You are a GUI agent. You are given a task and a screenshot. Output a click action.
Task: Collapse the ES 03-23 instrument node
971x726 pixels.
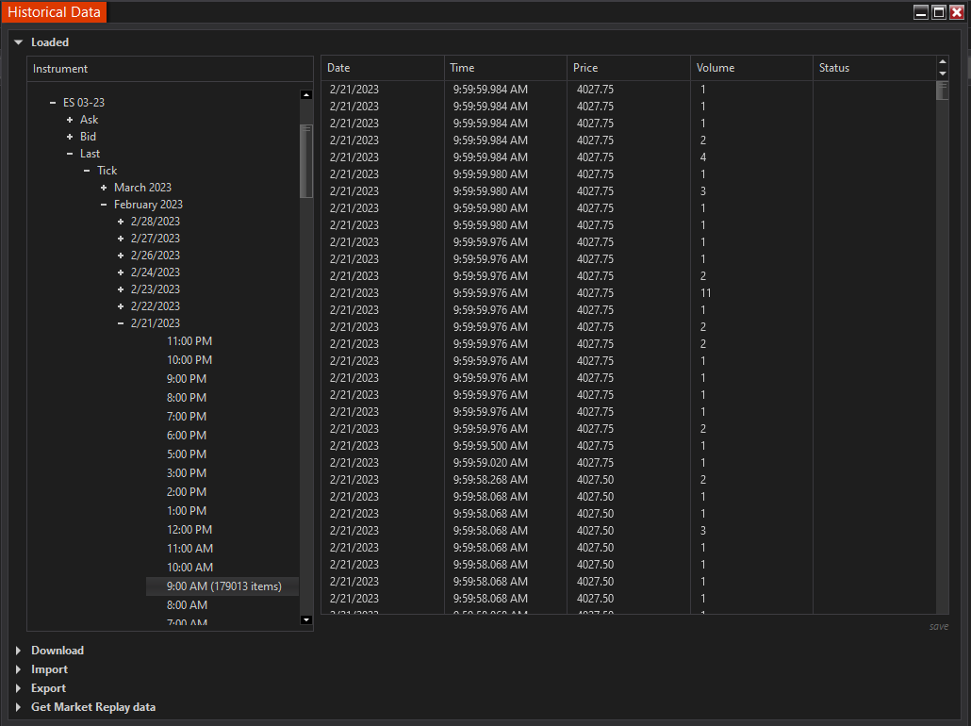click(53, 103)
